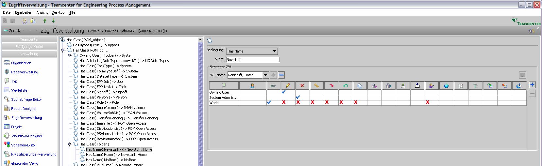This screenshot has width=542, height=166.
Task: Click the type 'T' column header icon
Action: click(224, 86)
